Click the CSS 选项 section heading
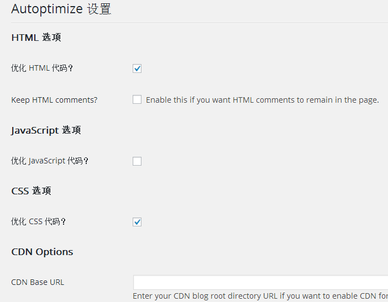Image resolution: width=388 pixels, height=302 pixels. 31,191
